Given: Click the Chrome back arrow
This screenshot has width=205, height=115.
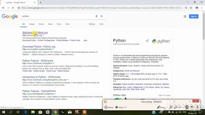Looking at the screenshot, I should point(3,8).
